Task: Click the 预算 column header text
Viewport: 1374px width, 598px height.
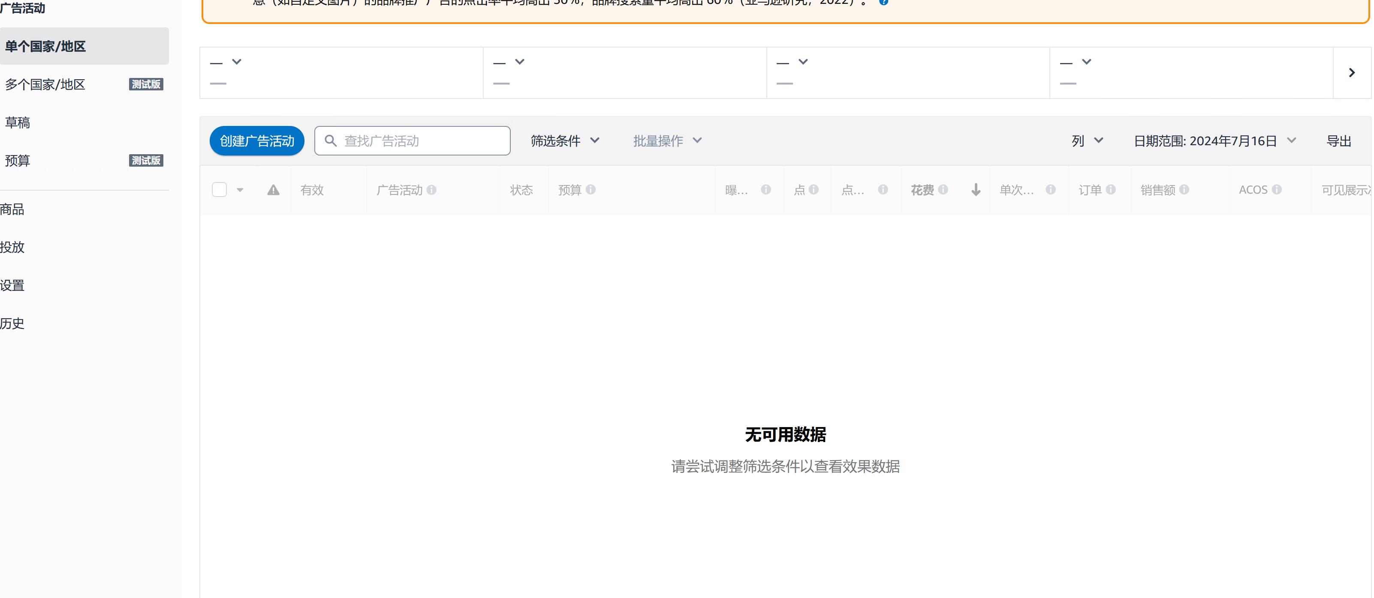Action: point(569,190)
